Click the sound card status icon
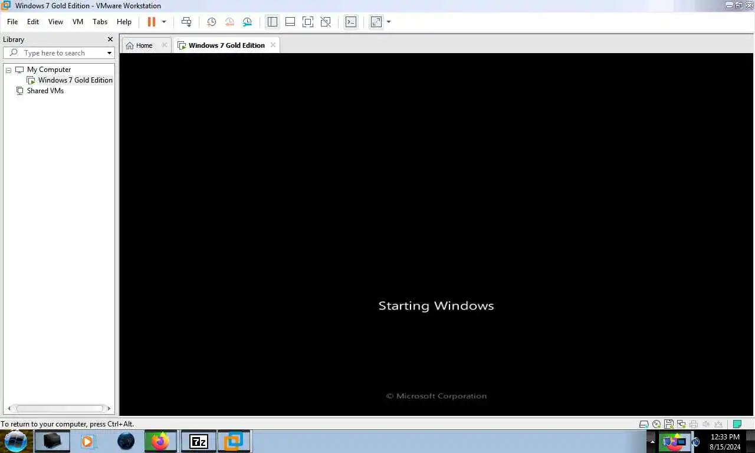This screenshot has width=755, height=453. (x=706, y=424)
